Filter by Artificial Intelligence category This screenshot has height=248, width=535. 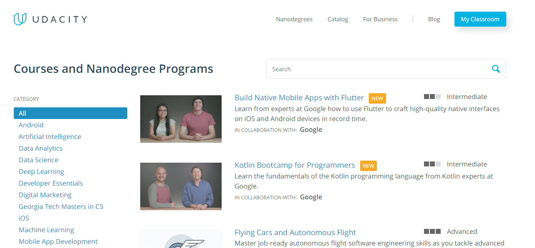click(x=50, y=136)
